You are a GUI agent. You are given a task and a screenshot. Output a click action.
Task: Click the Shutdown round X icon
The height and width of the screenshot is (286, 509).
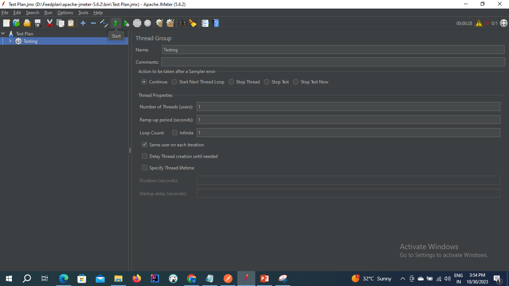[x=148, y=23]
